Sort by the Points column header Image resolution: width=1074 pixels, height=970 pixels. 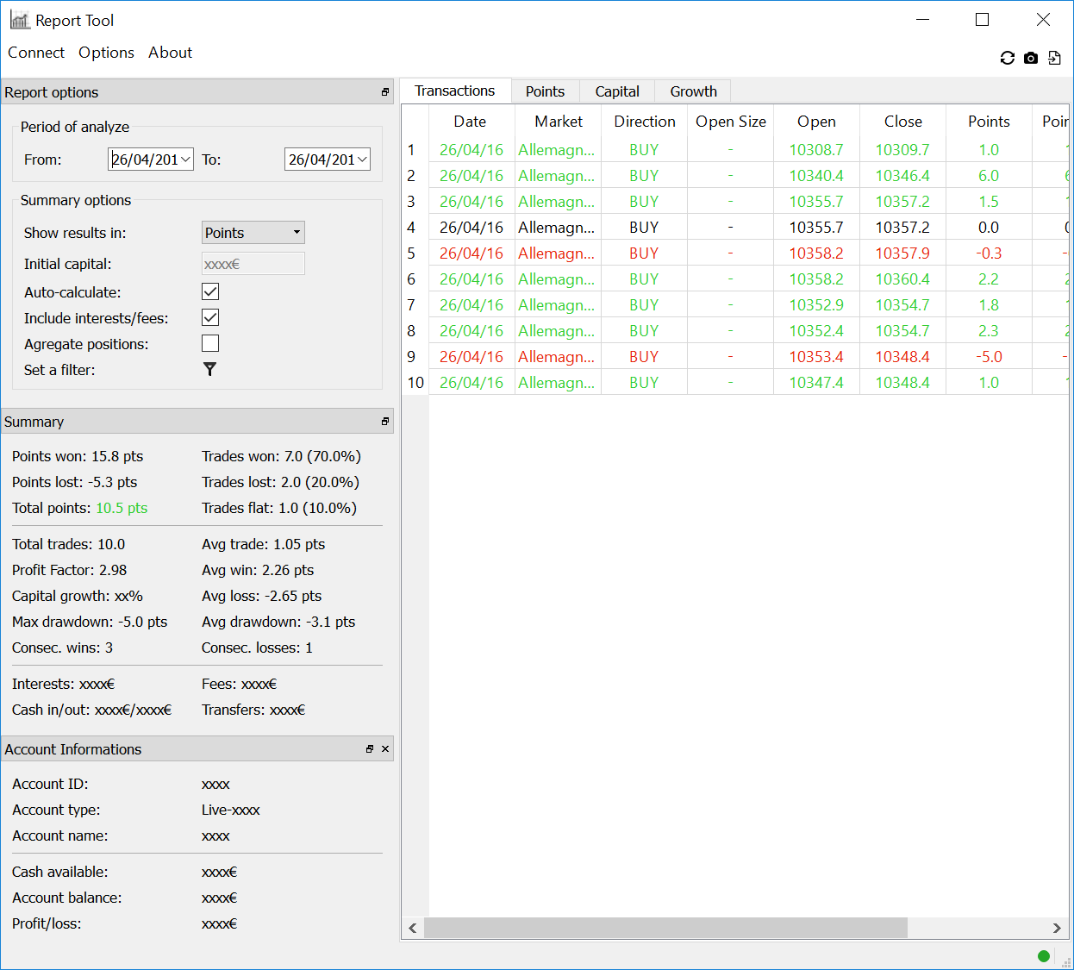(989, 122)
